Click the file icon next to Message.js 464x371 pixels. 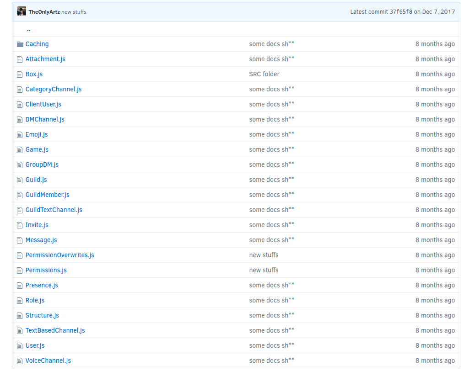coord(20,240)
